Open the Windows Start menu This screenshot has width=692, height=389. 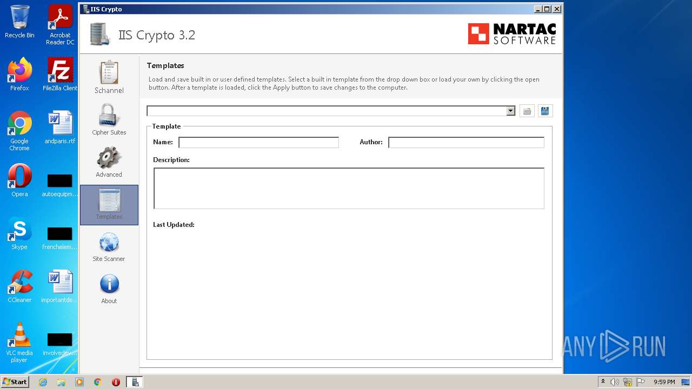tap(15, 381)
